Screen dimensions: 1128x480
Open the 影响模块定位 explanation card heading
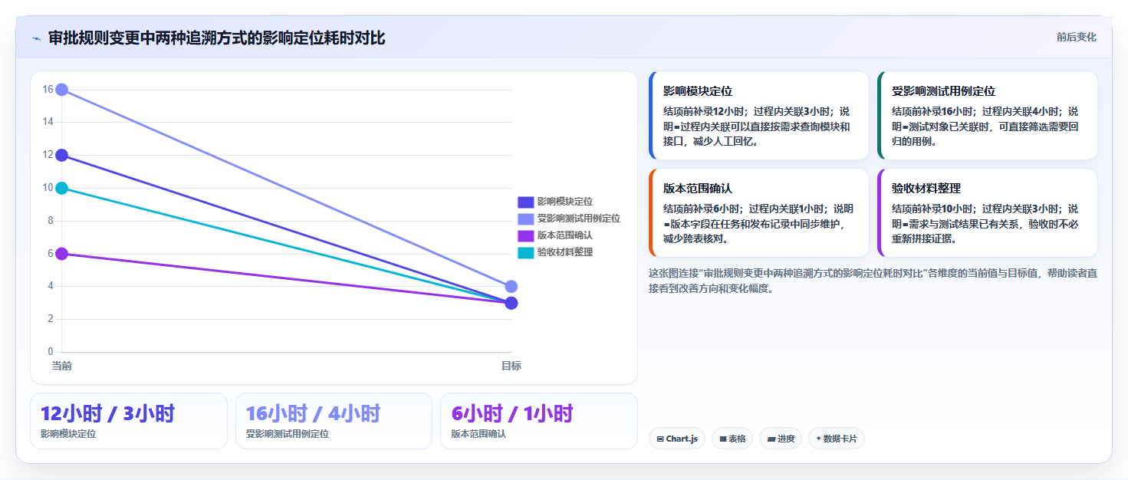(698, 91)
